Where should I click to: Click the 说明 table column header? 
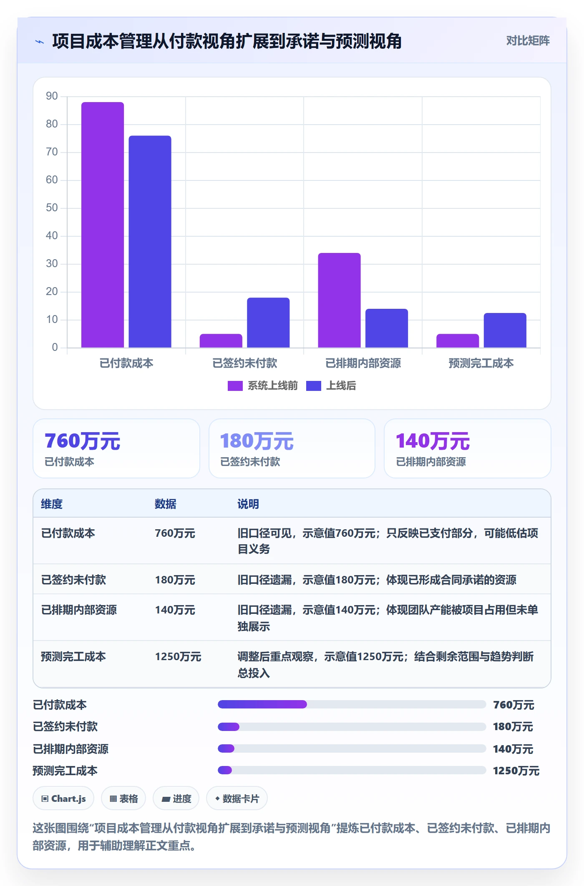pyautogui.click(x=248, y=504)
